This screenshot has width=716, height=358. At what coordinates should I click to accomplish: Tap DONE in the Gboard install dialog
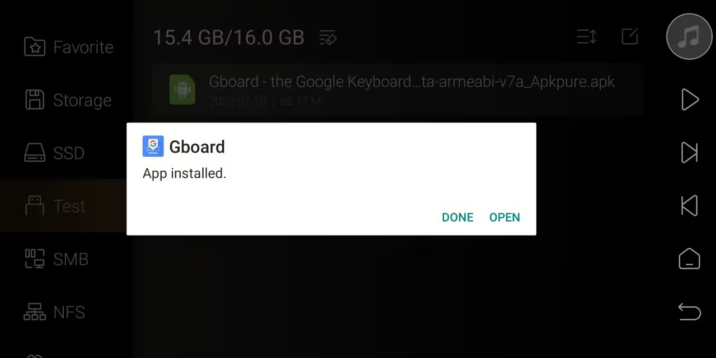[x=457, y=217]
